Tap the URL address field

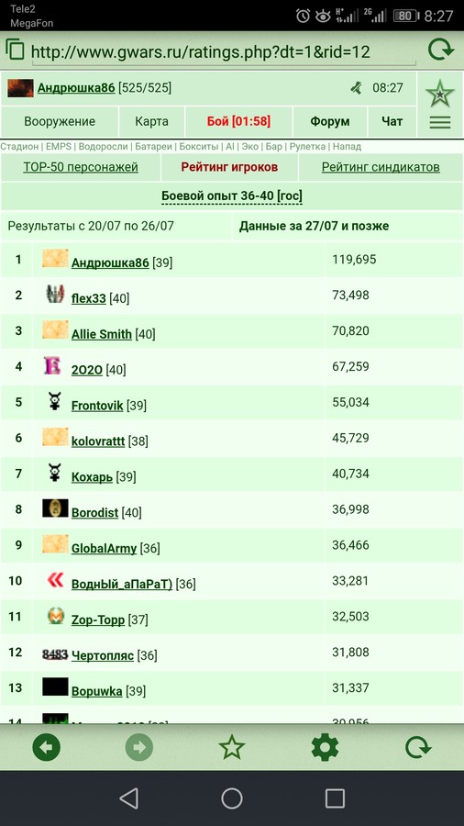click(224, 51)
